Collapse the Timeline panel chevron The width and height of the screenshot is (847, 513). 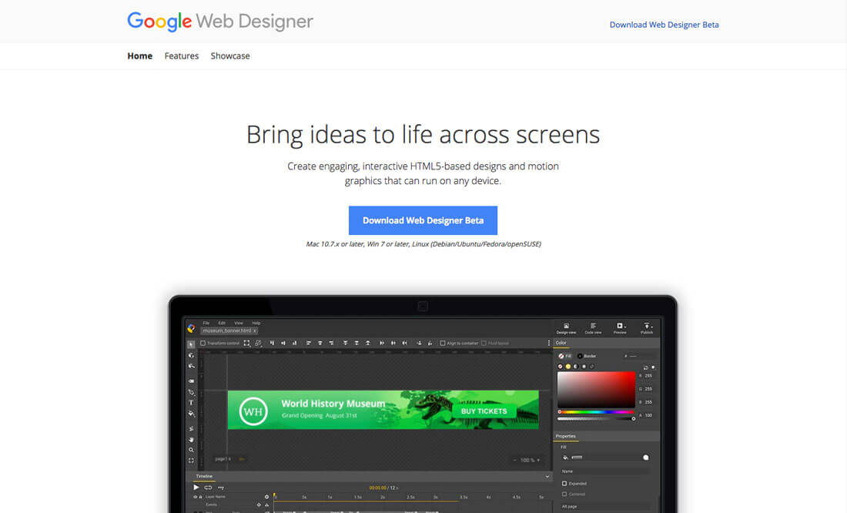point(547,477)
